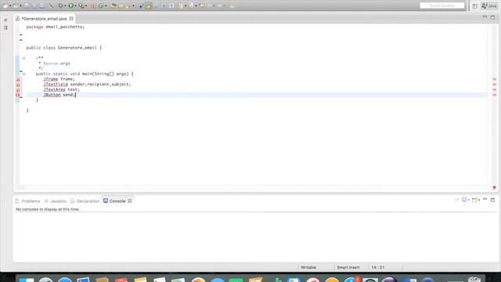Click error marker beside JTextArea line
Screen dimensions: 501x282
click(x=18, y=90)
